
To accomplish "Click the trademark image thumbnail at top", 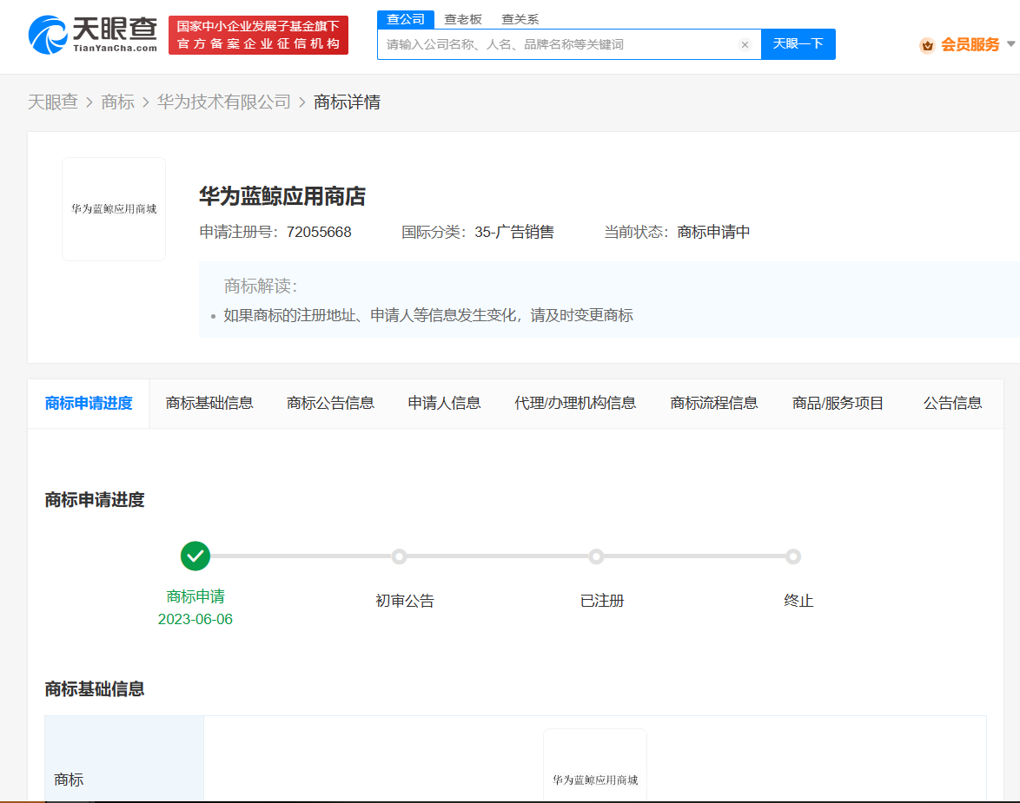I will click(x=114, y=208).
